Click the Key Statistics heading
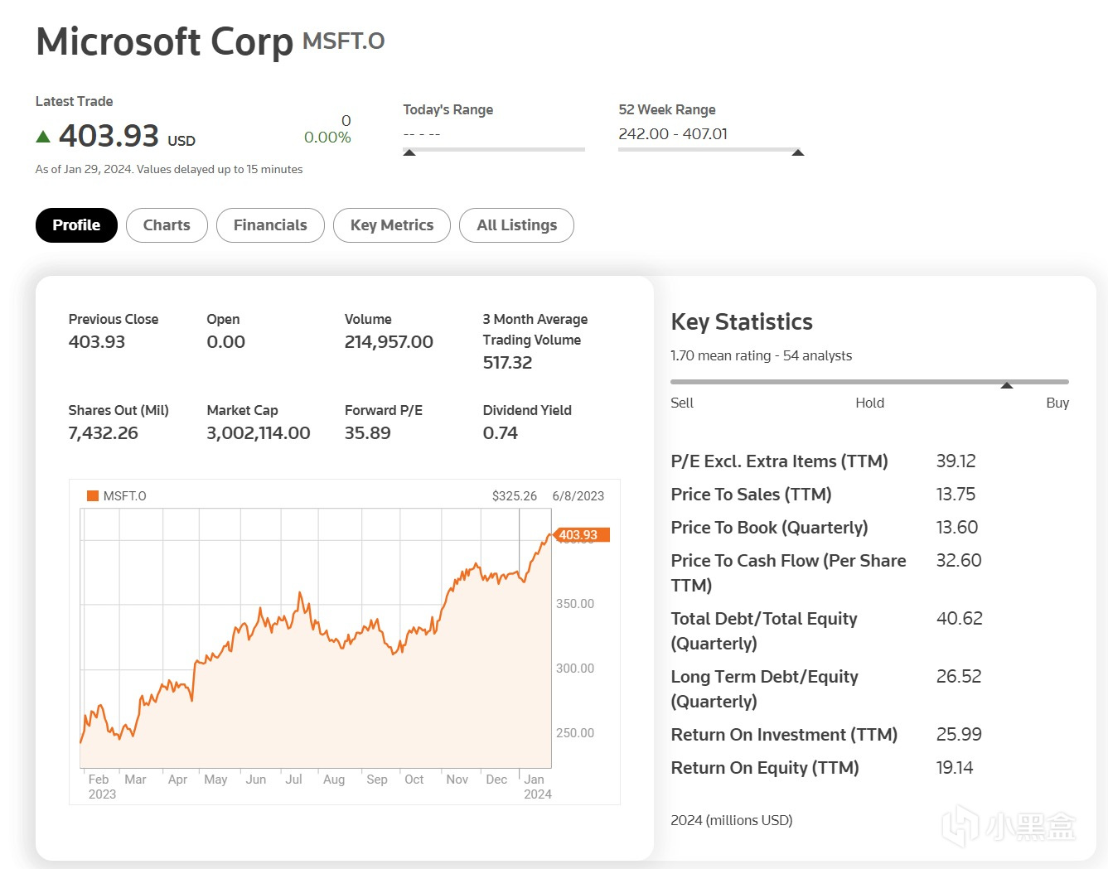 tap(742, 321)
